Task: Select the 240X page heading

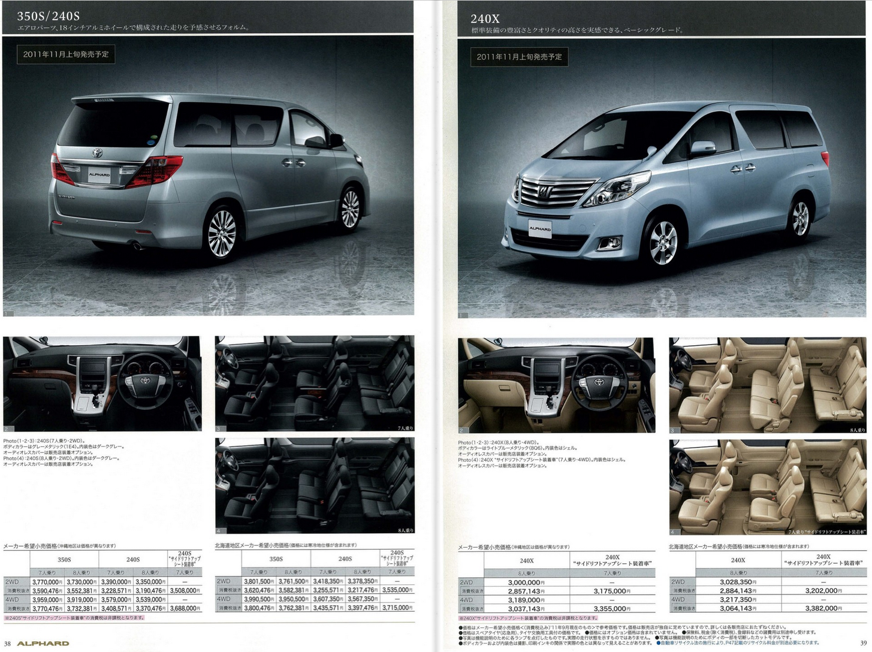Action: click(x=485, y=19)
